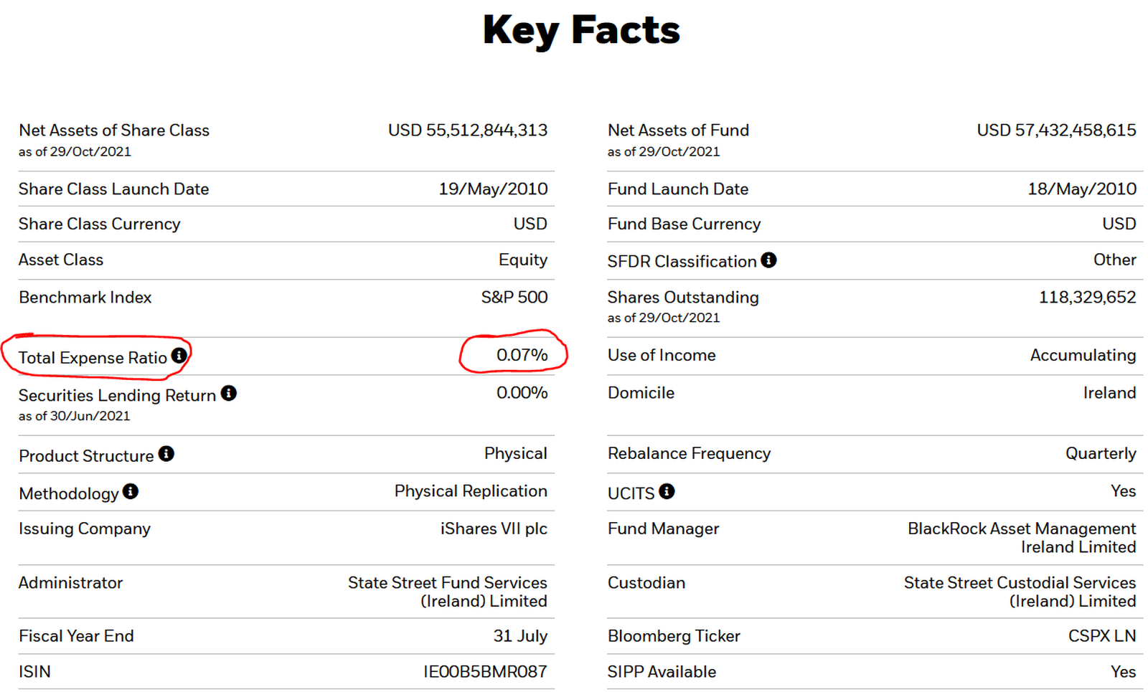This screenshot has height=692, width=1148.
Task: Select the ISIN code IE00B5BMR087
Action: click(485, 672)
